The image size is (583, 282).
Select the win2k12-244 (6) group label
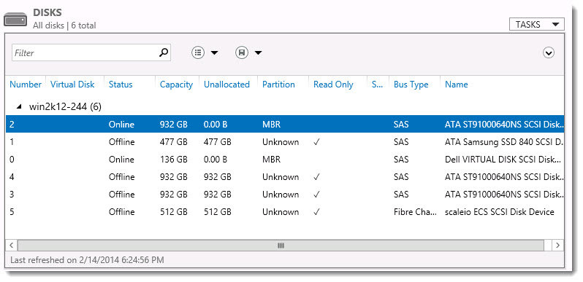point(65,107)
